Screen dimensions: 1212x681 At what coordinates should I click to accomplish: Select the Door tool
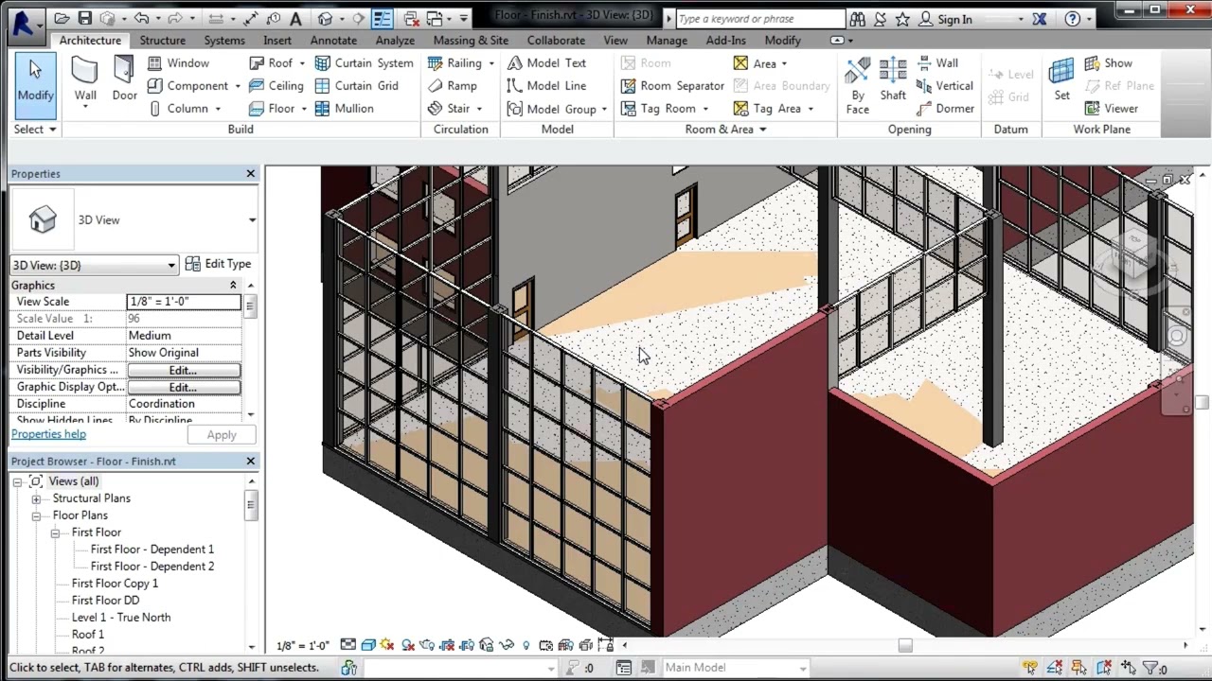(125, 79)
